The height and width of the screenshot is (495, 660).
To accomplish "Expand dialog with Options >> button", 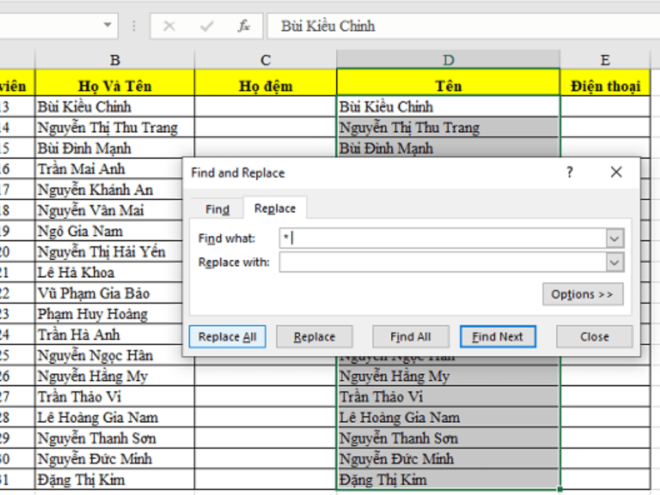I will (582, 294).
